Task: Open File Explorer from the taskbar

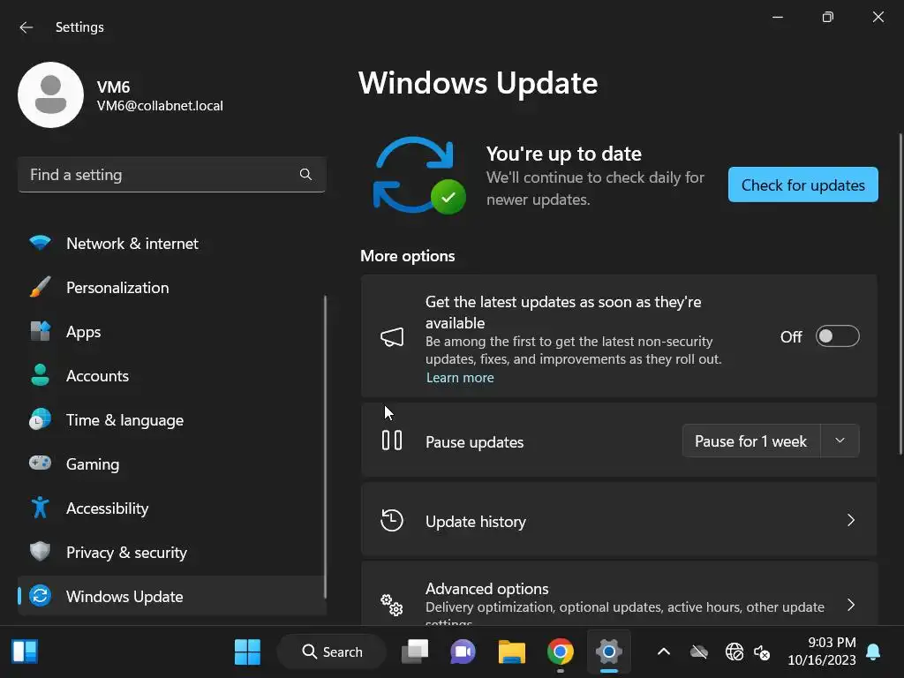Action: (511, 652)
